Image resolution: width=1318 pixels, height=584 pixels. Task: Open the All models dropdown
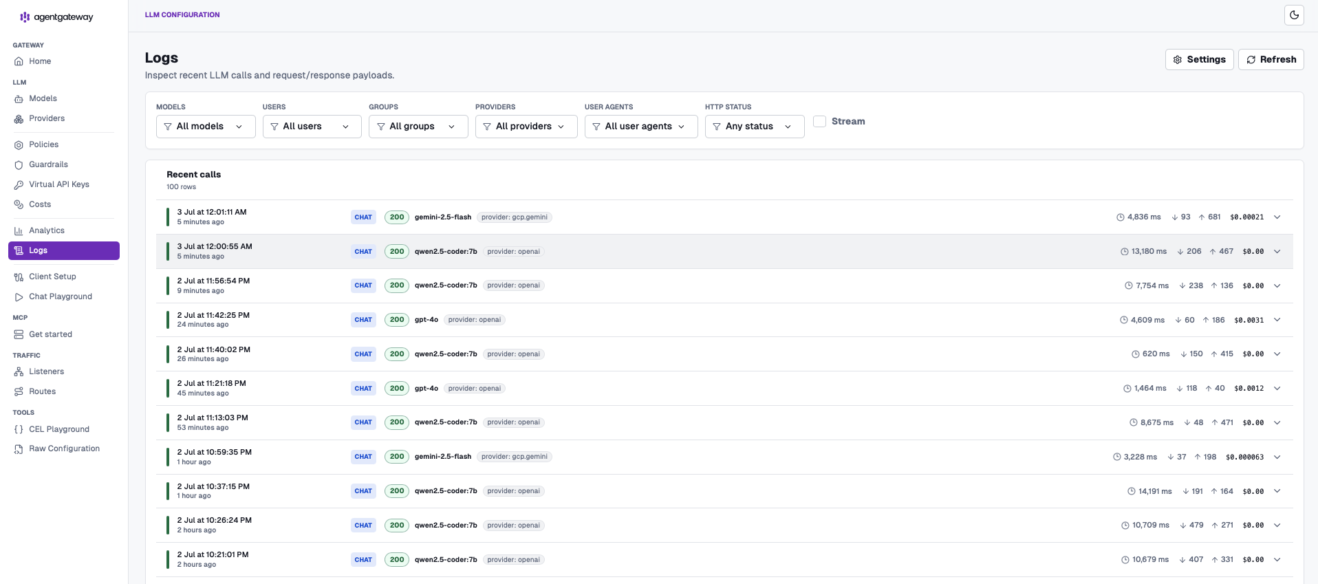[x=206, y=127]
